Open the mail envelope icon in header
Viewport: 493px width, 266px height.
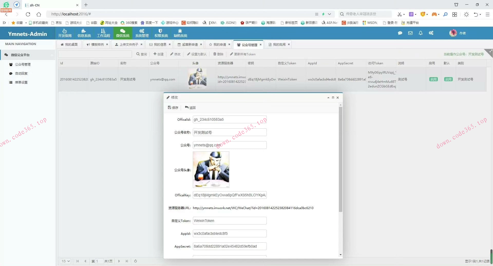[x=410, y=33]
